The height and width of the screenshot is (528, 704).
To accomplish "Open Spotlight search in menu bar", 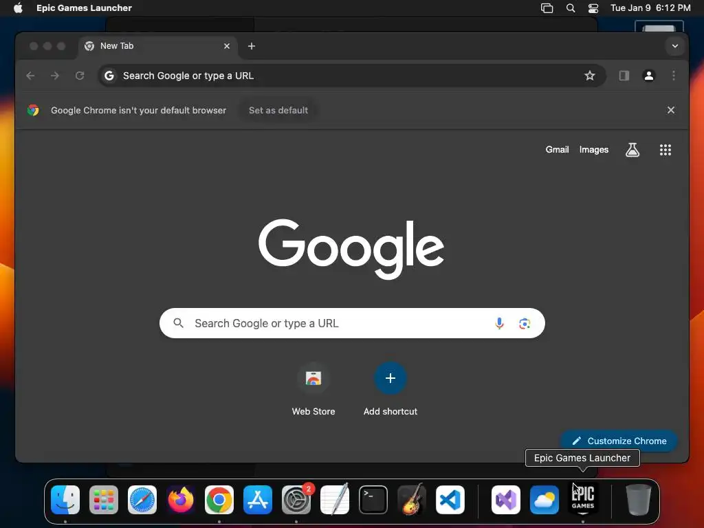I will (570, 8).
